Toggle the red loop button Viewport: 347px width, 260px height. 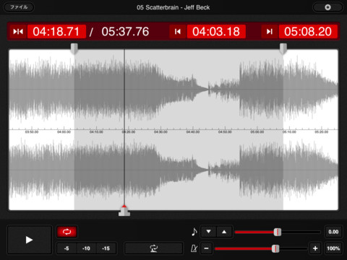[67, 232]
